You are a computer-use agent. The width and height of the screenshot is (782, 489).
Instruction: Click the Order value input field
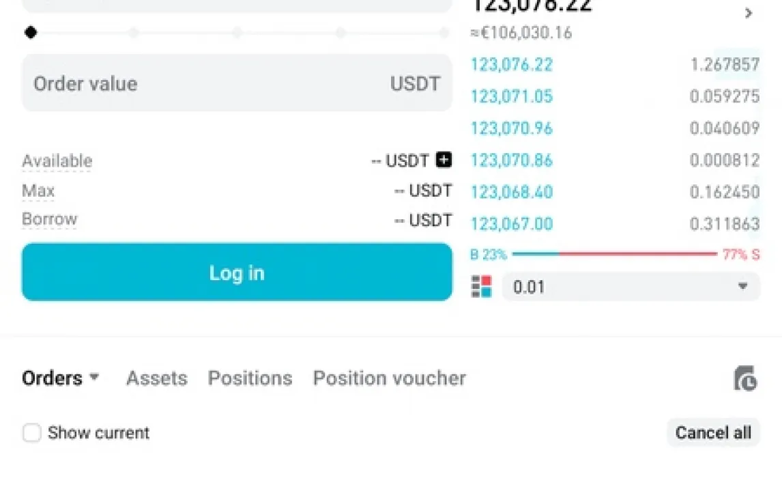click(237, 83)
